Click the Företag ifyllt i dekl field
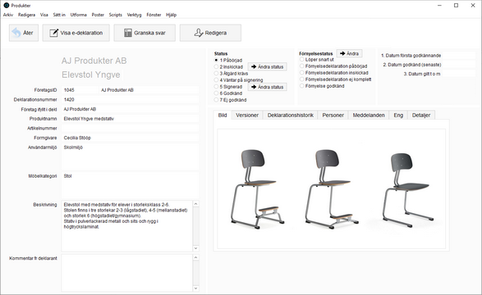Image resolution: width=482 pixels, height=295 pixels. 130,109
